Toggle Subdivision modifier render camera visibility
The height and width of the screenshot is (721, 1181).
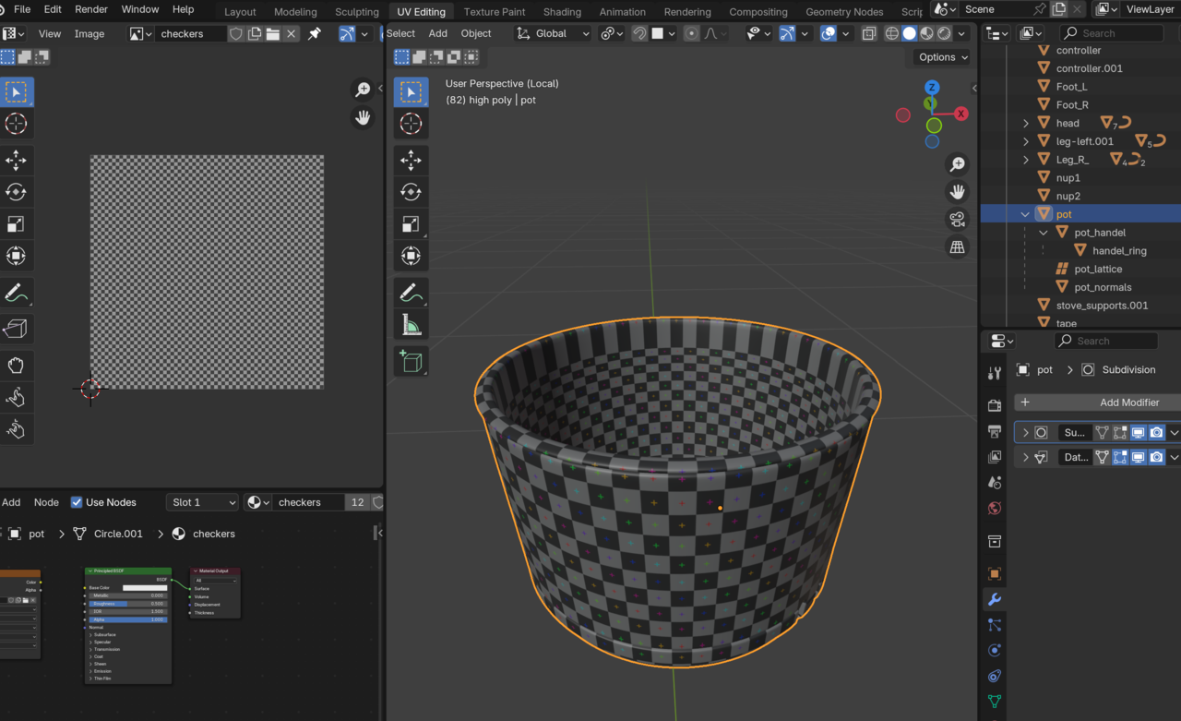coord(1156,432)
